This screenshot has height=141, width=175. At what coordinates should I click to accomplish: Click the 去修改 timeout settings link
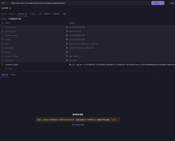pyautogui.click(x=114, y=120)
